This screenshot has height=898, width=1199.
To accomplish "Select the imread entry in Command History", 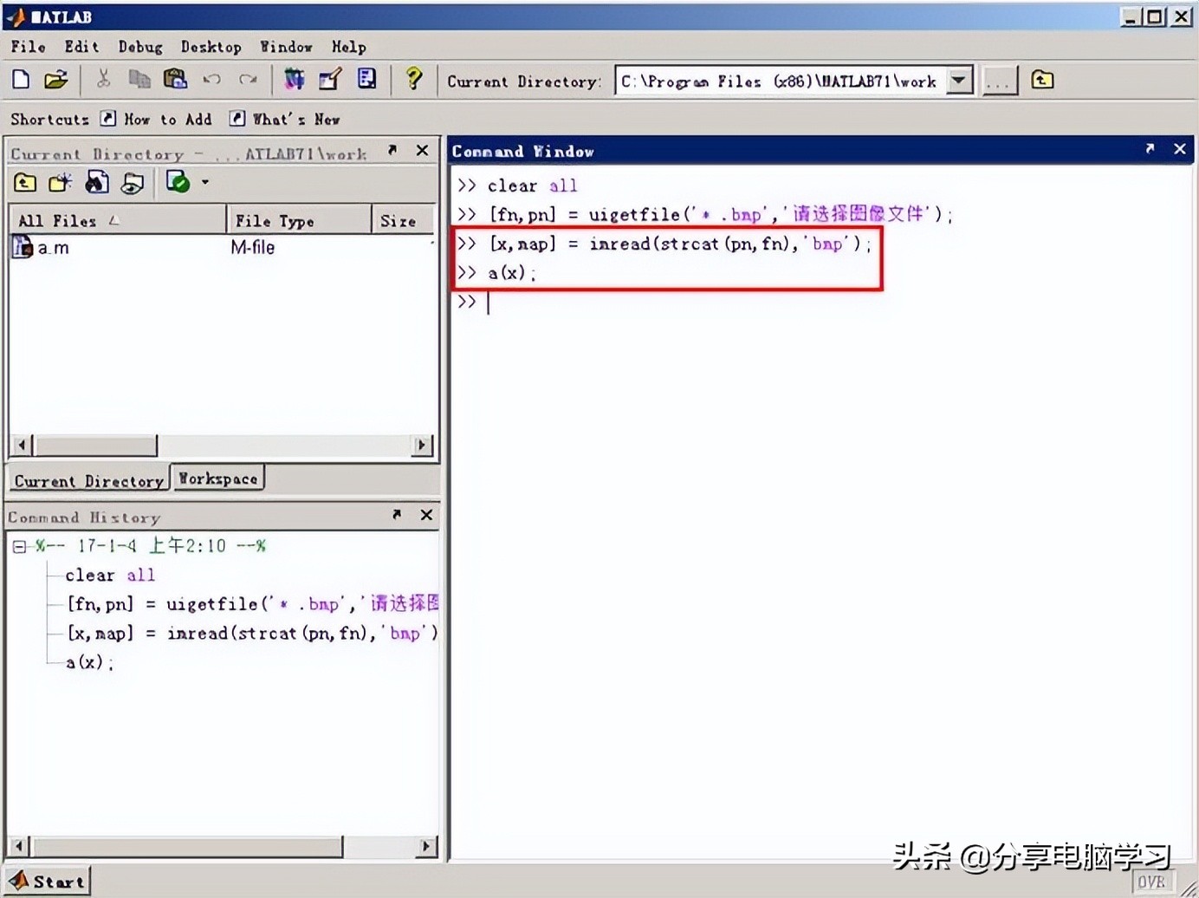I will [x=252, y=633].
